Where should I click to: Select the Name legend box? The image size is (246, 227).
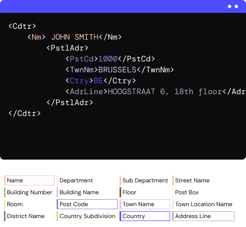(x=29, y=180)
